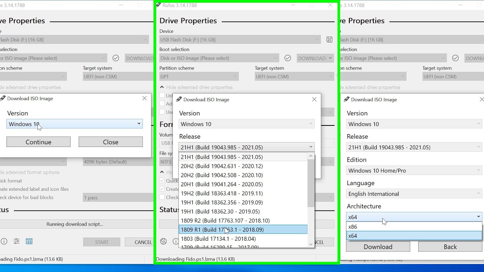Open the Edition dropdown Windows 10 Home/Pro
This screenshot has height=272, width=484.
[414, 170]
